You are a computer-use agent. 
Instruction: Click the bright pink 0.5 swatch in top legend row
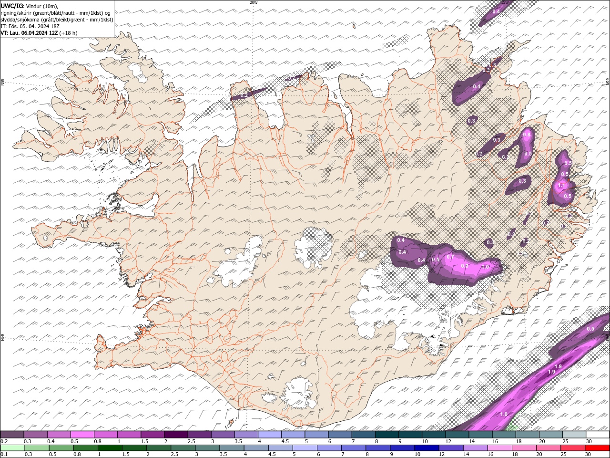coord(82,435)
